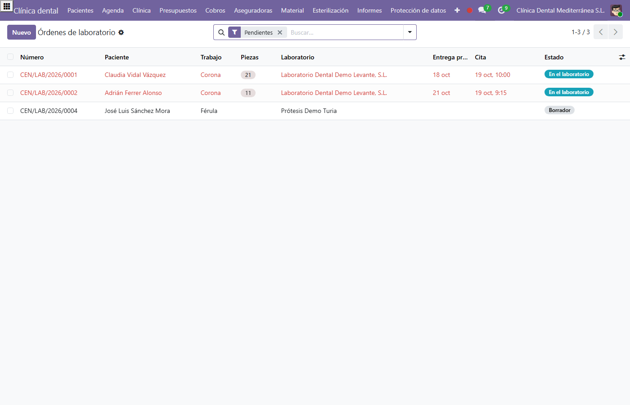Screen dimensions: 630x405
Task: Click the magnifying glass search icon
Action: tap(221, 32)
